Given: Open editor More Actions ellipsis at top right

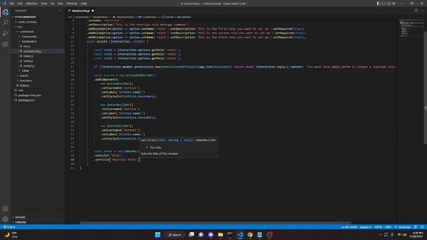Looking at the screenshot, I should tap(422, 11).
